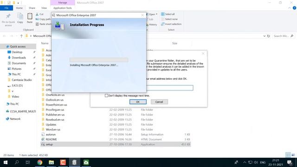The image size is (297, 167).
Task: Sort by the Name column header
Action: (x=45, y=43)
